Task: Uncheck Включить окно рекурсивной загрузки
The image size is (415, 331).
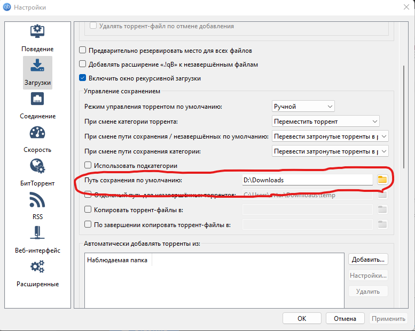Action: (83, 78)
